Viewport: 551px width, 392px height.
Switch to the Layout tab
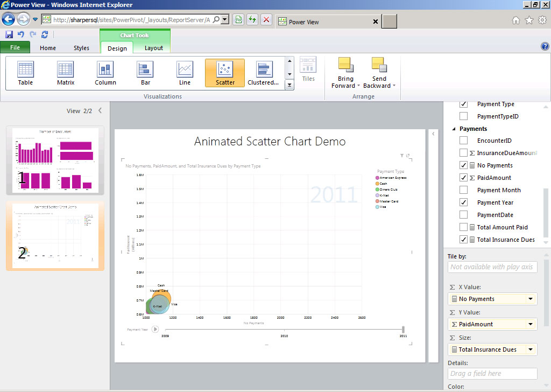pos(153,48)
